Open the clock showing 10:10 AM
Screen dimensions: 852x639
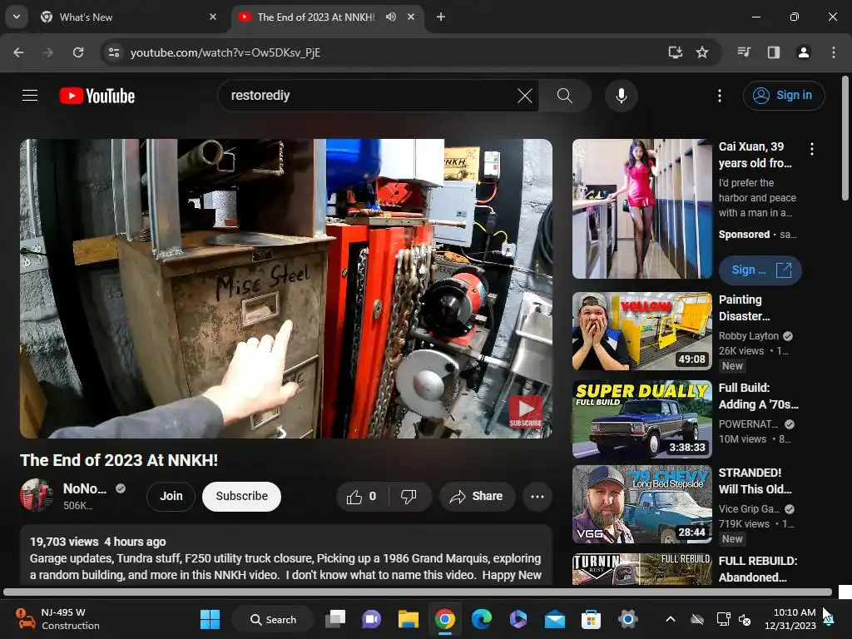[790, 619]
